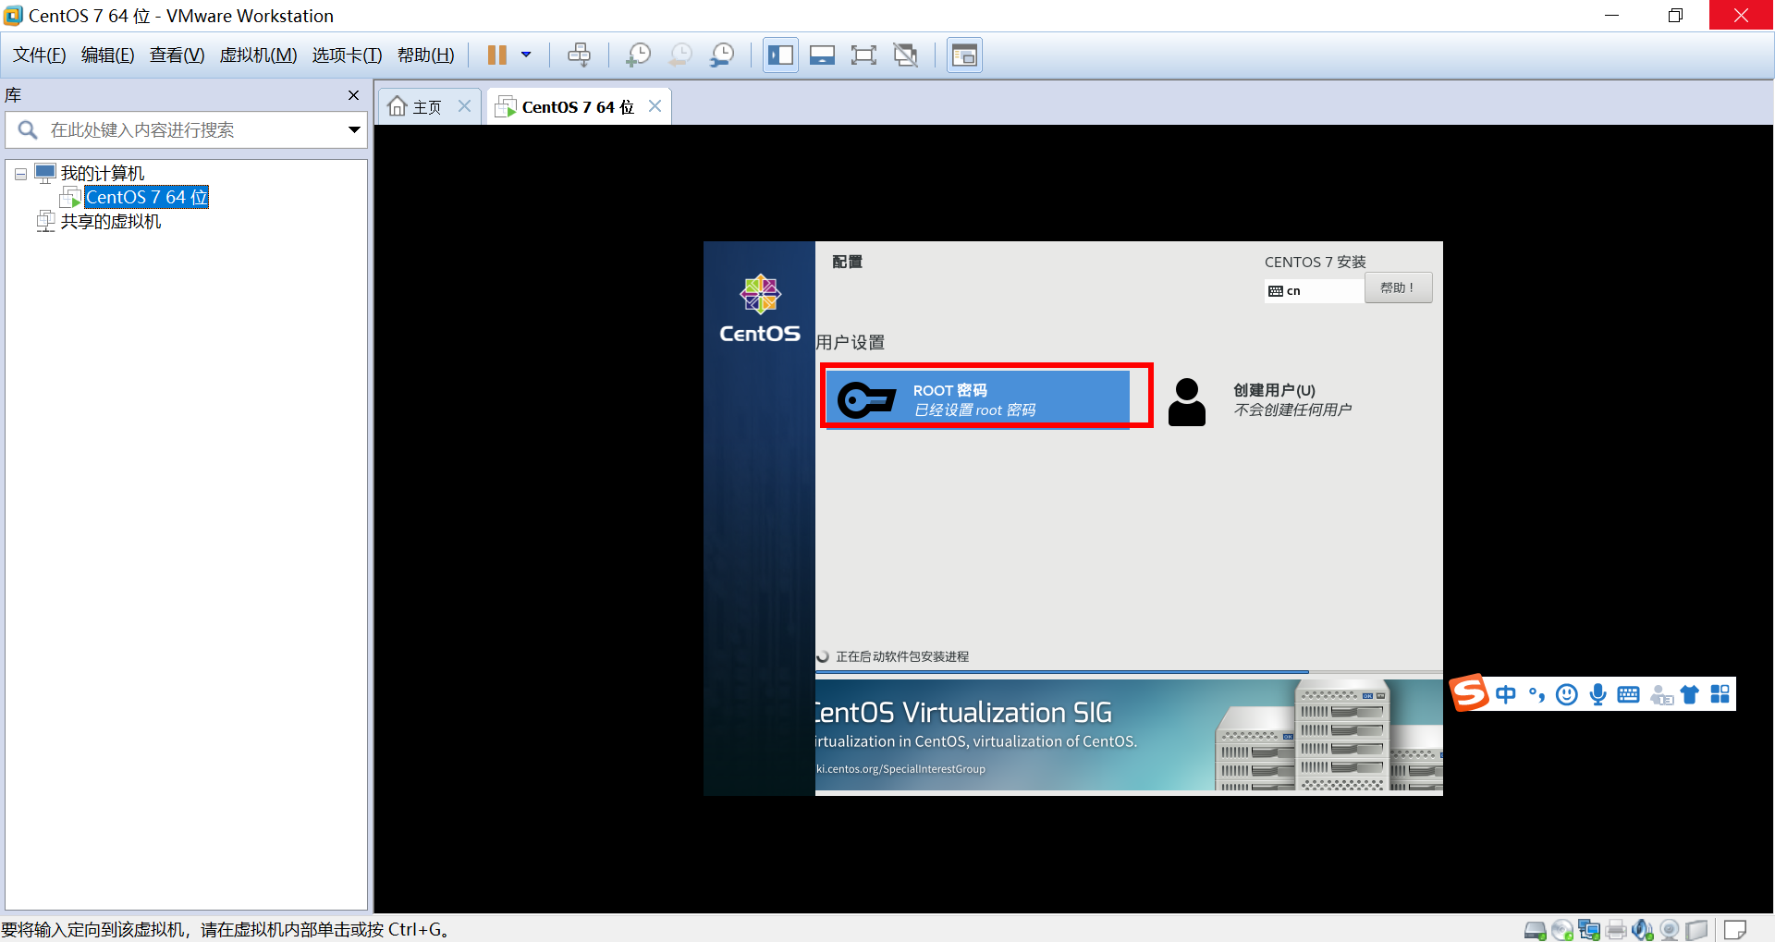Open 创建用户(U) in the installer
The height and width of the screenshot is (942, 1775).
[x=1261, y=399]
